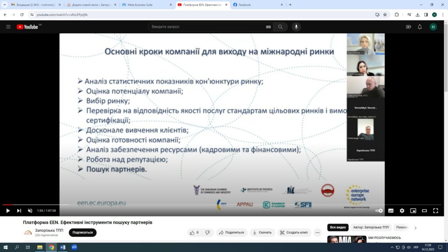
Task: Open media controls icon in Chrome toolbar
Action: point(409,14)
